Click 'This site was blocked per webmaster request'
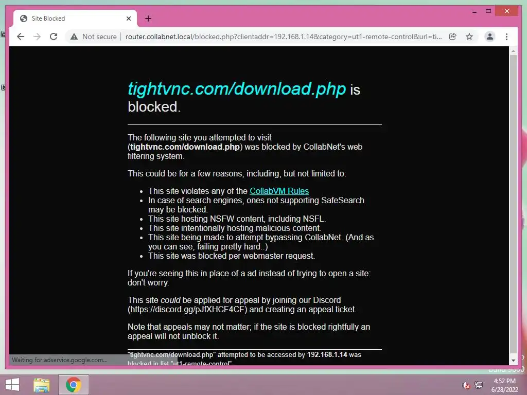 click(232, 256)
